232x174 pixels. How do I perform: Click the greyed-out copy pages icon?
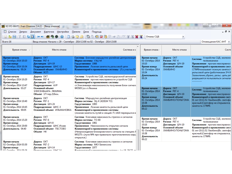click(x=92, y=37)
